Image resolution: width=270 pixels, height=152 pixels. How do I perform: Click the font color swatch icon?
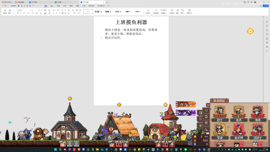pyautogui.click(x=45, y=13)
